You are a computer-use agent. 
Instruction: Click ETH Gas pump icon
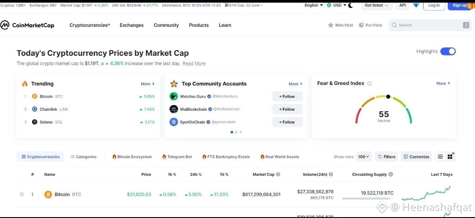point(227,5)
